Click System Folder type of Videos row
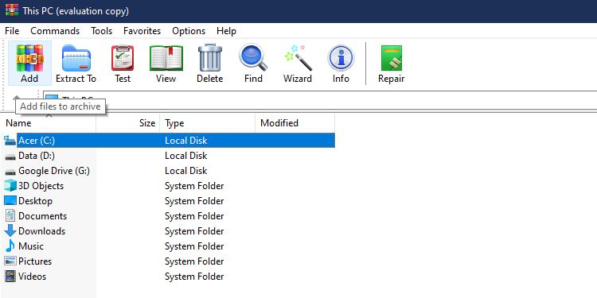This screenshot has height=298, width=597. point(194,277)
